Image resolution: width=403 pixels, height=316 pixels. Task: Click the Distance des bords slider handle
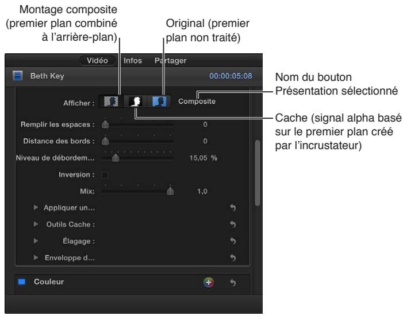click(x=105, y=141)
